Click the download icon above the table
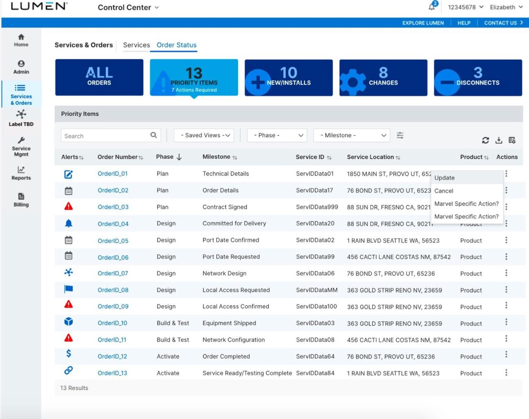This screenshot has height=419, width=529. [x=499, y=140]
